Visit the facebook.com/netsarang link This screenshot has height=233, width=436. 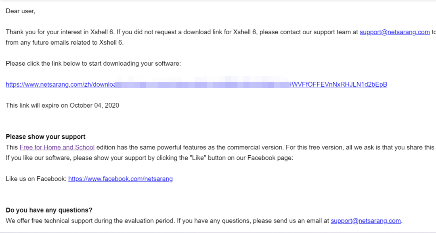point(120,179)
